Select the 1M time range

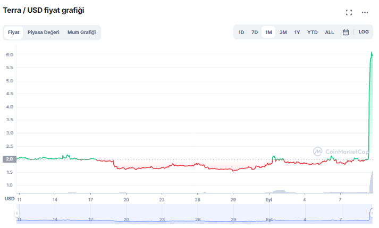[x=268, y=32]
